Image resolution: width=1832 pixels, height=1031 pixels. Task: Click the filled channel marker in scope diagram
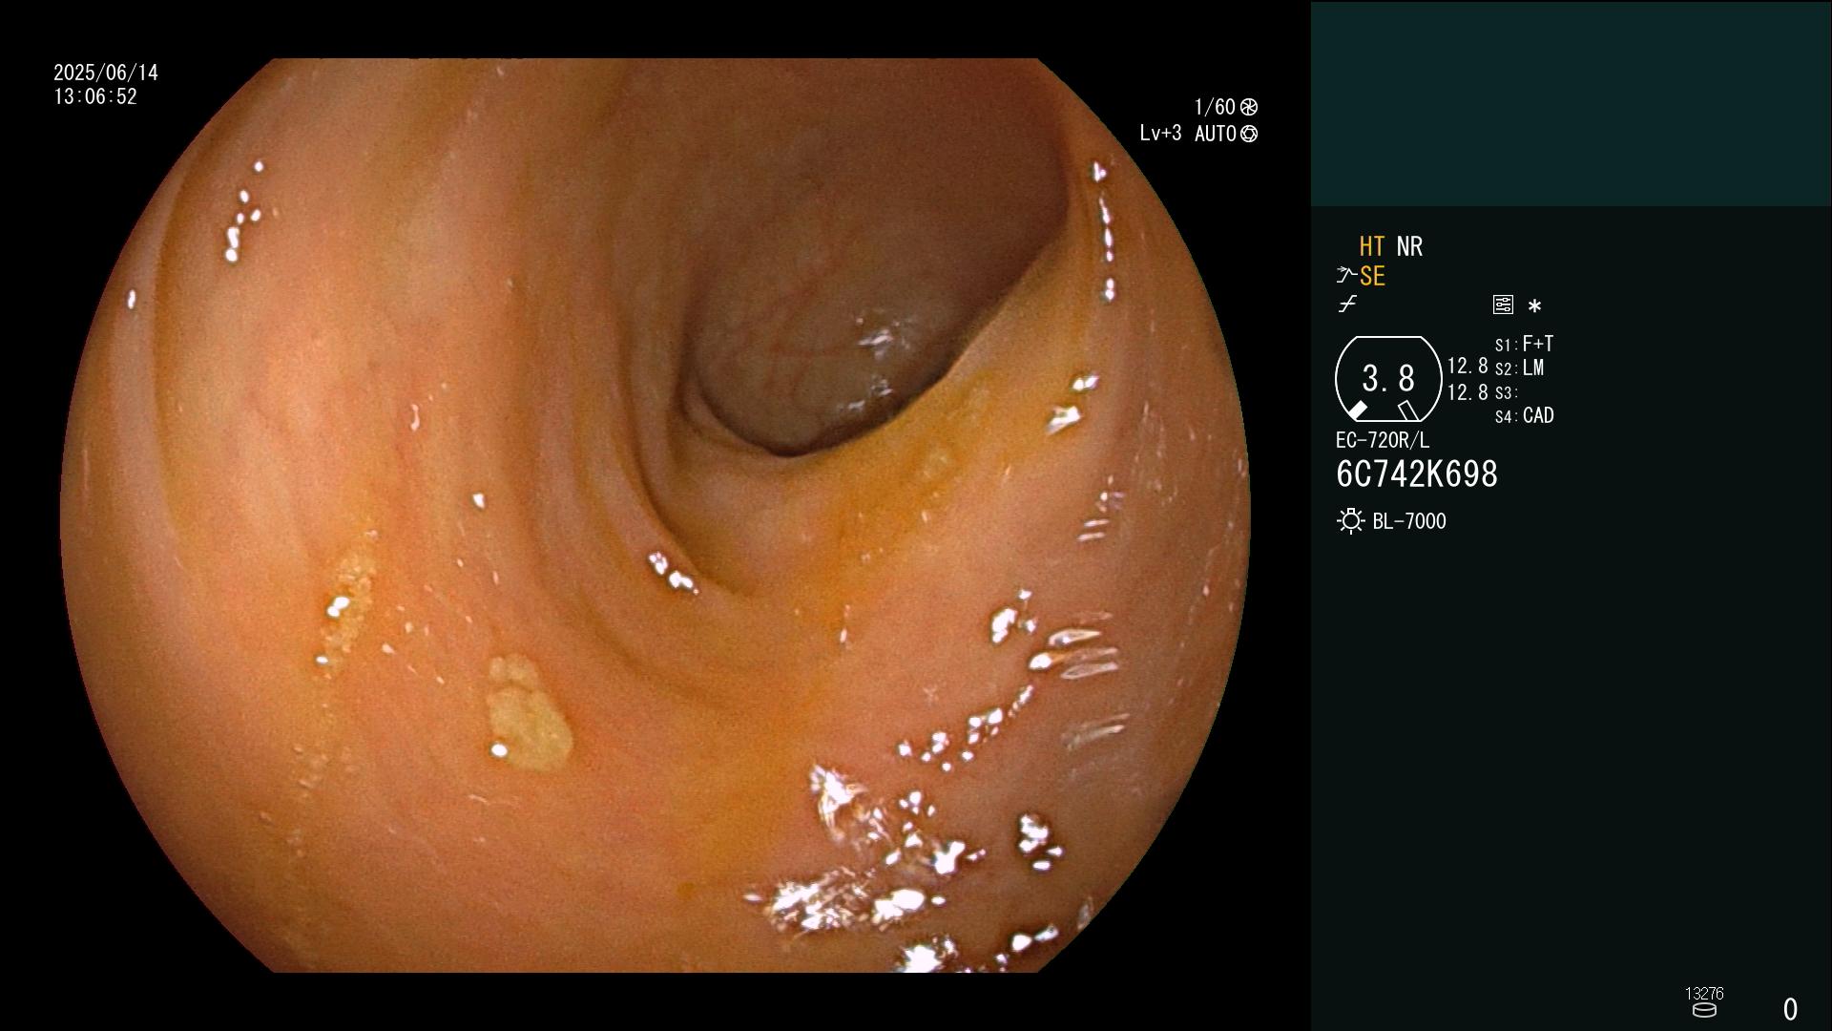tap(1357, 410)
